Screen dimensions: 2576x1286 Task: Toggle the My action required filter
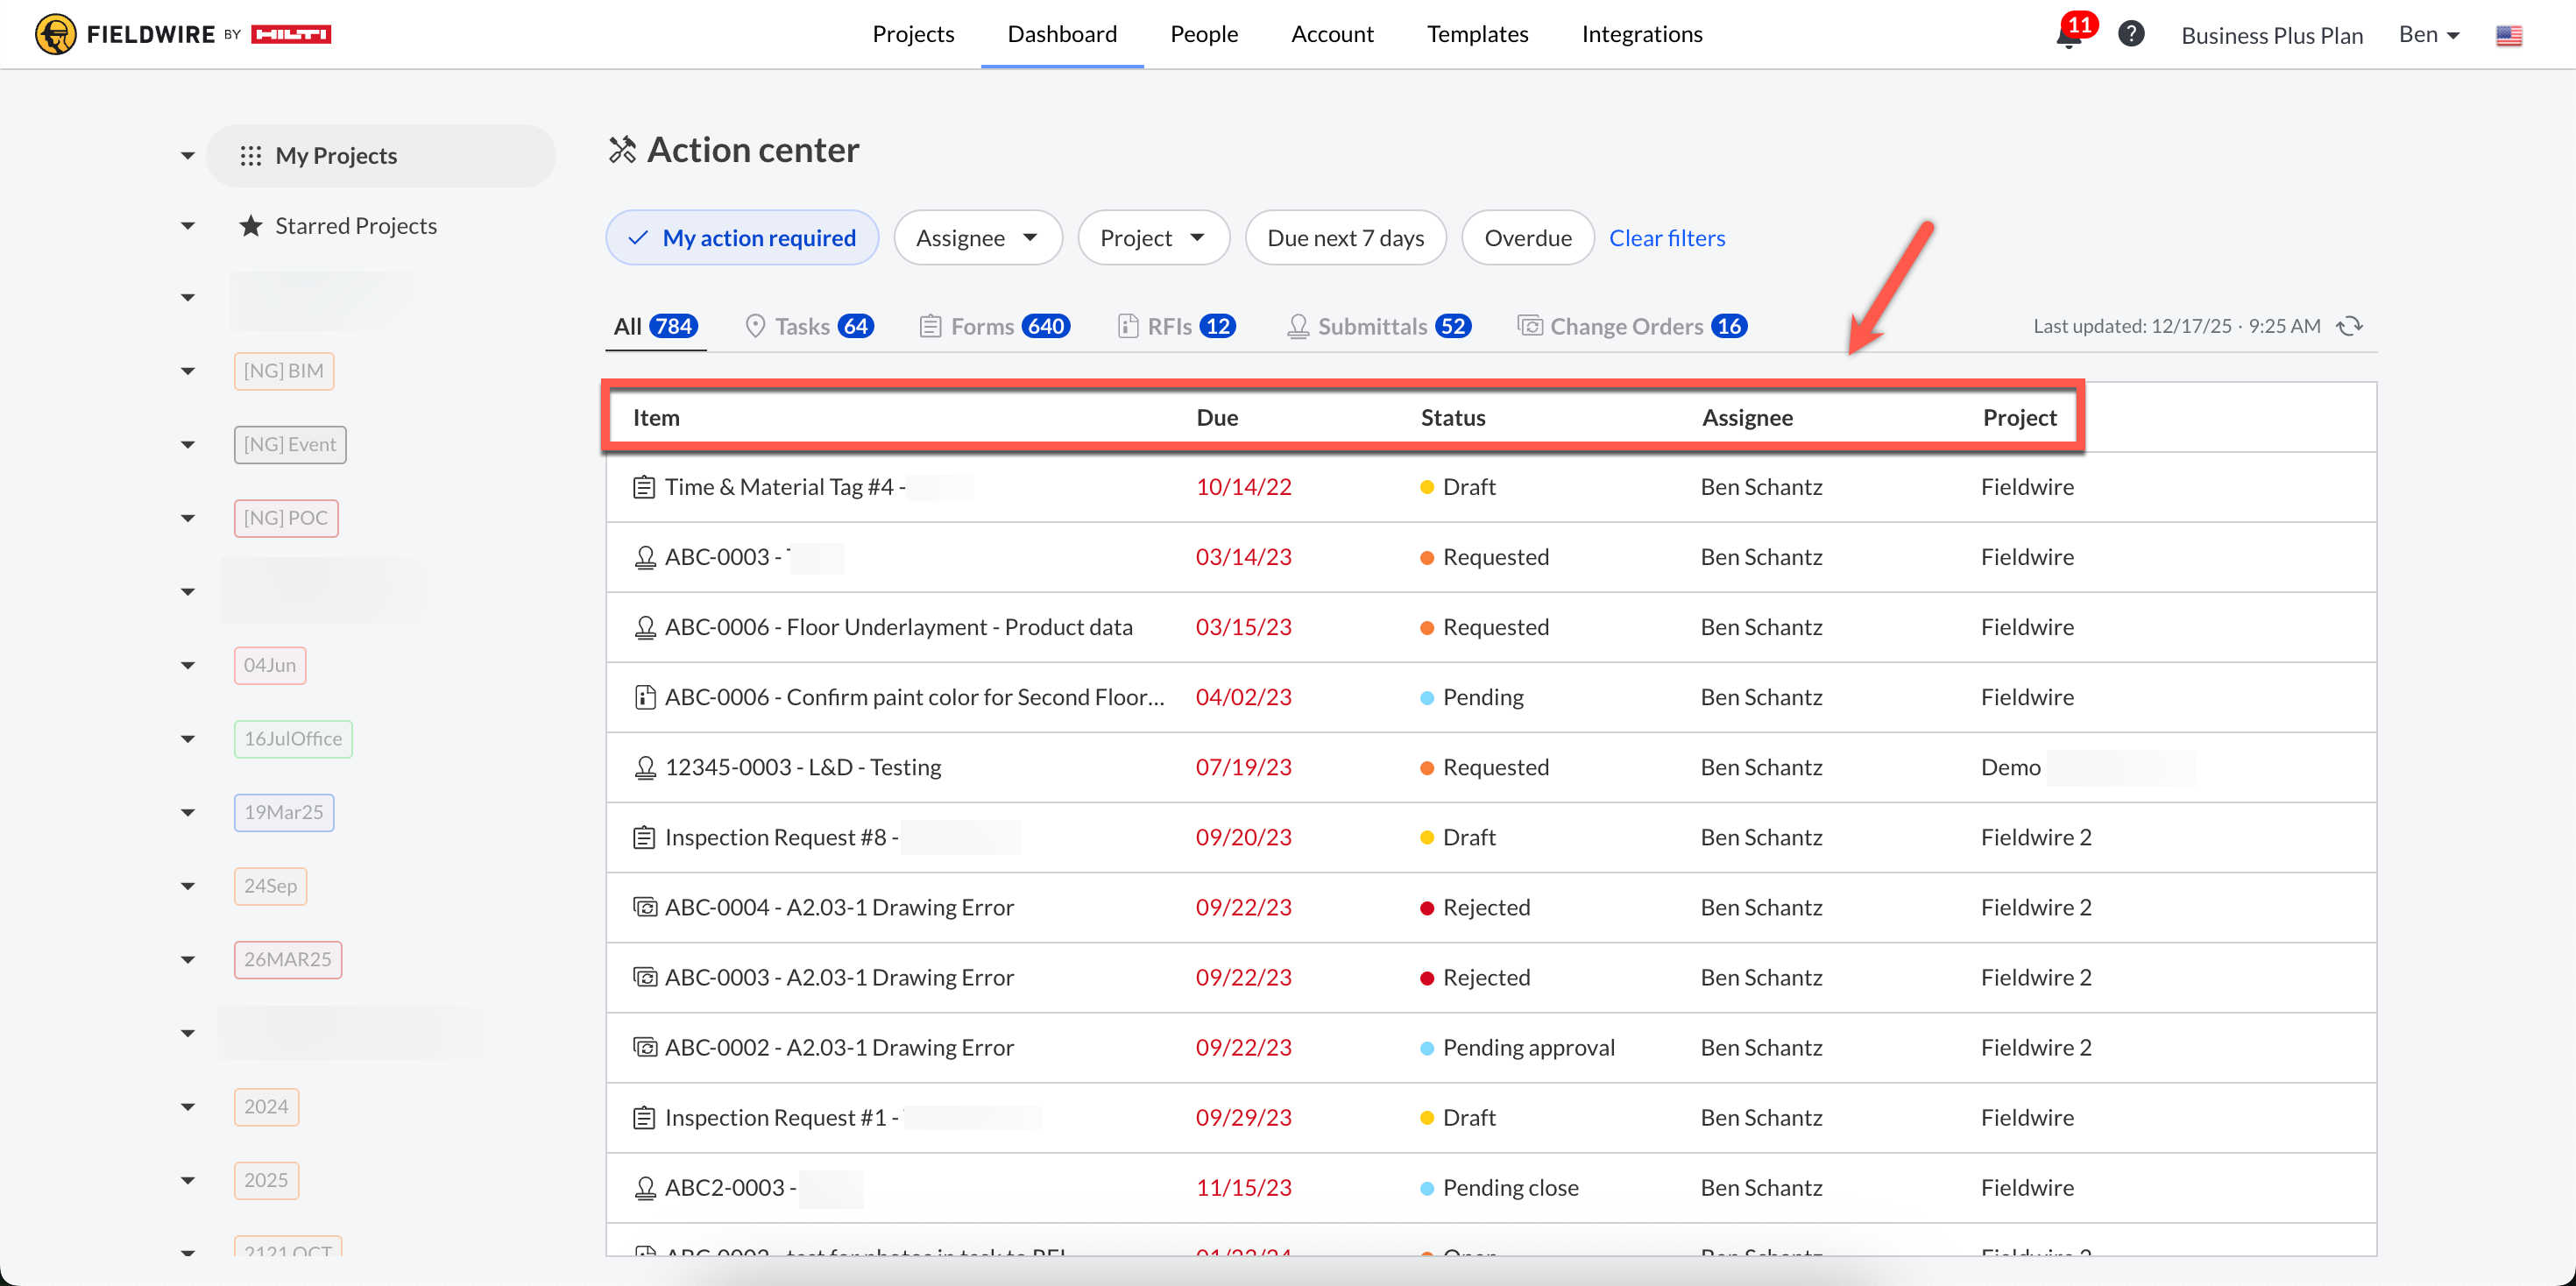tap(741, 238)
